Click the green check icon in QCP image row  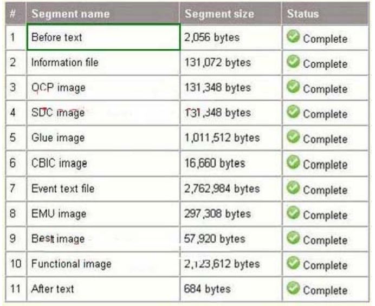[x=293, y=87]
